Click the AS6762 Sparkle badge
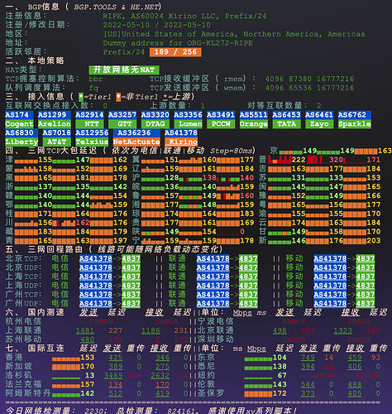Viewport: 392px width, 414px height. [355, 119]
